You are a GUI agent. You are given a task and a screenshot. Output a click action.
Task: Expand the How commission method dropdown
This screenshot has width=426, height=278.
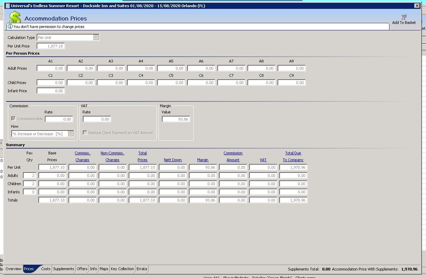[71, 134]
